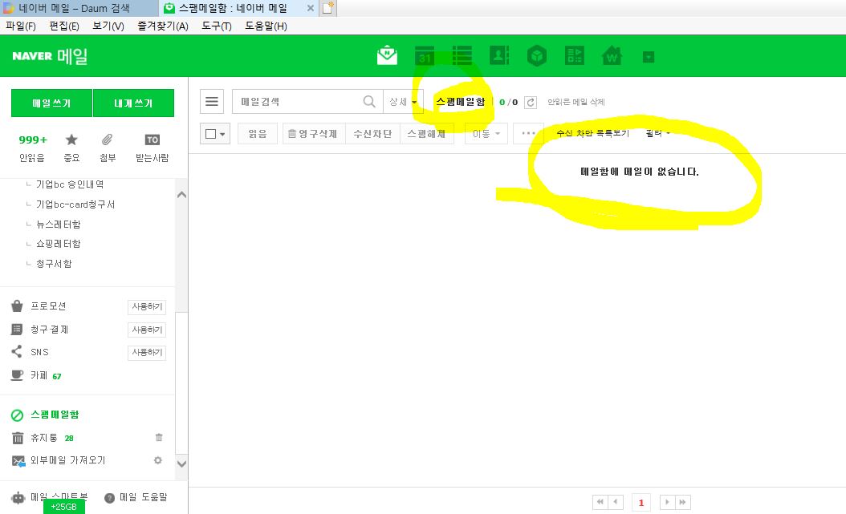Select page 1 in pagination
Viewport: 846px width, 514px height.
point(641,502)
